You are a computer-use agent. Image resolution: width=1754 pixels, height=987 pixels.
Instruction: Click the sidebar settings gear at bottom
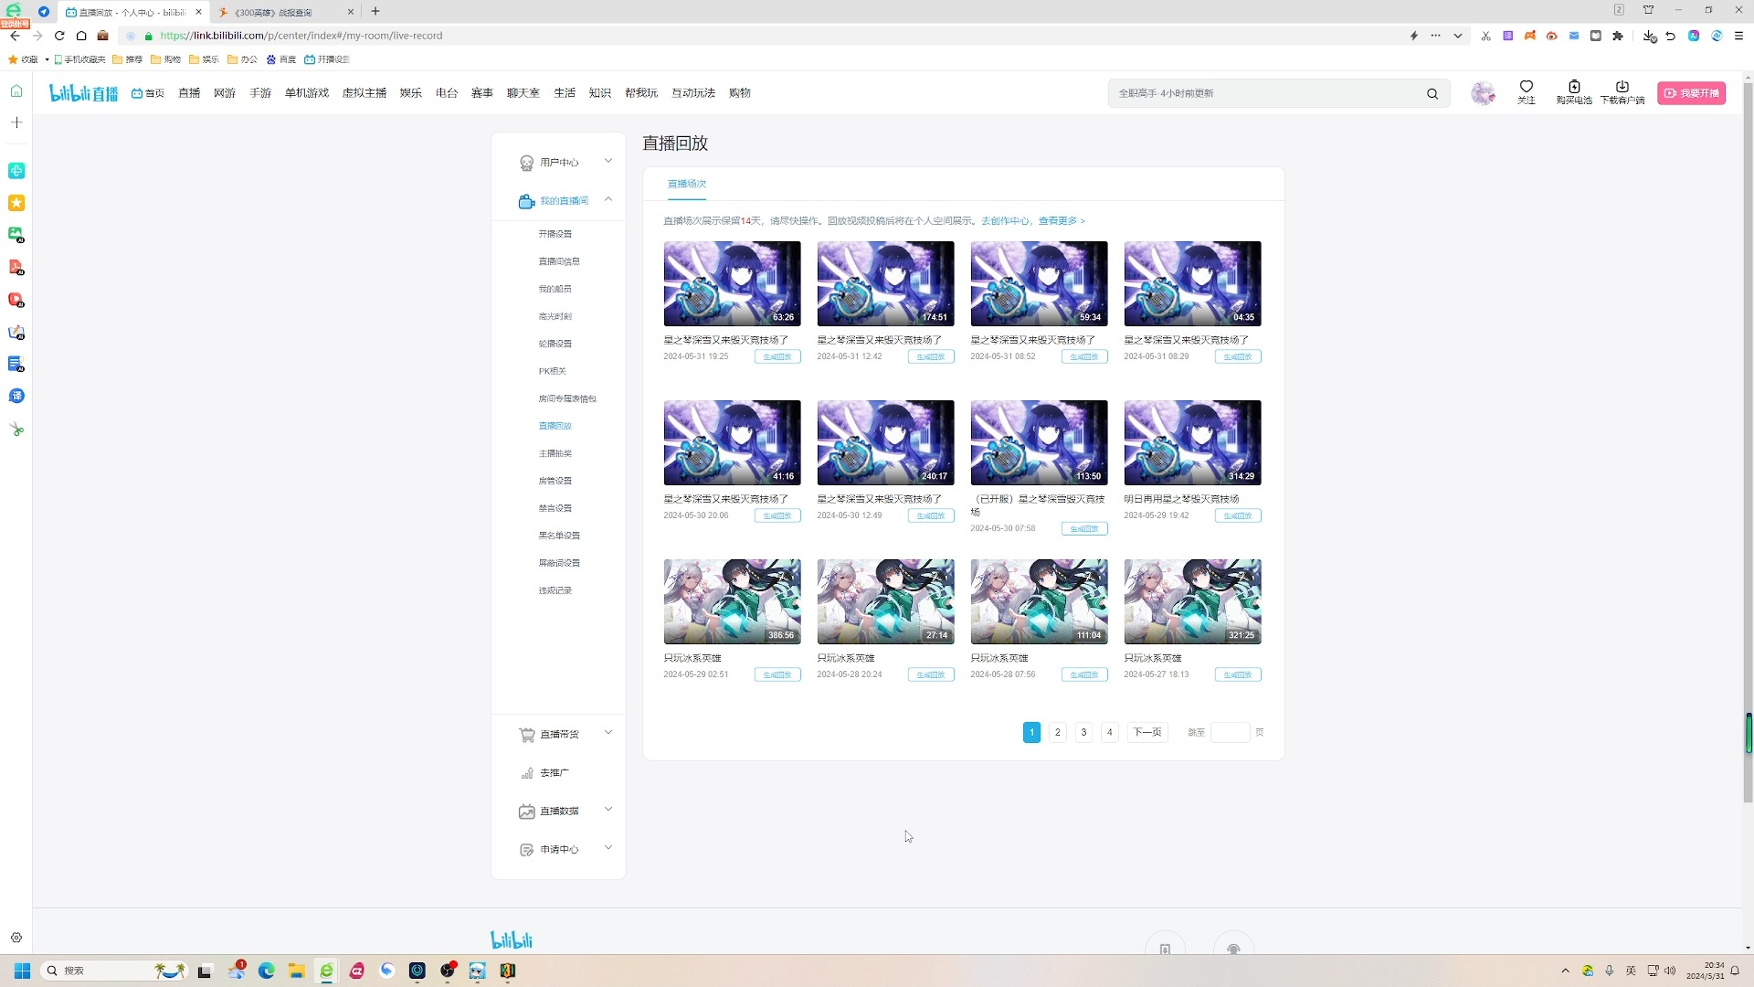pyautogui.click(x=16, y=938)
